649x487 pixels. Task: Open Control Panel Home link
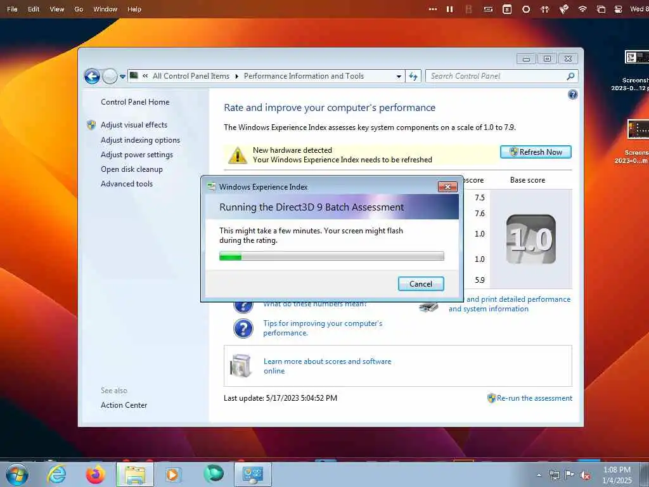tap(135, 102)
